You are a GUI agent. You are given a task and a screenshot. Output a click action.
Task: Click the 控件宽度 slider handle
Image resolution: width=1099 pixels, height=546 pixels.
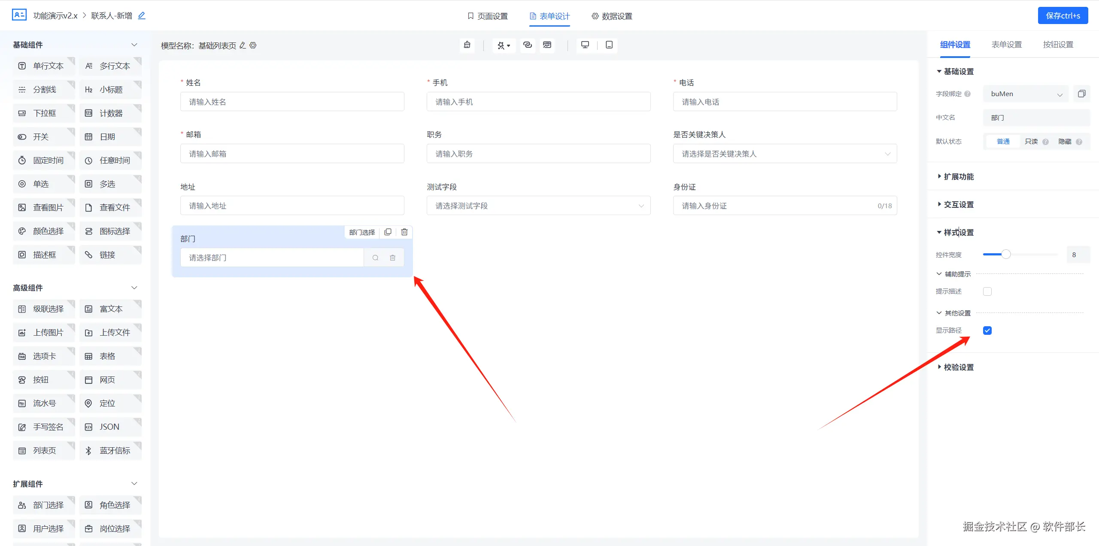click(x=1006, y=255)
